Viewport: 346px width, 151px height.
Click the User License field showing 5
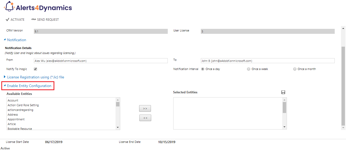268,31
